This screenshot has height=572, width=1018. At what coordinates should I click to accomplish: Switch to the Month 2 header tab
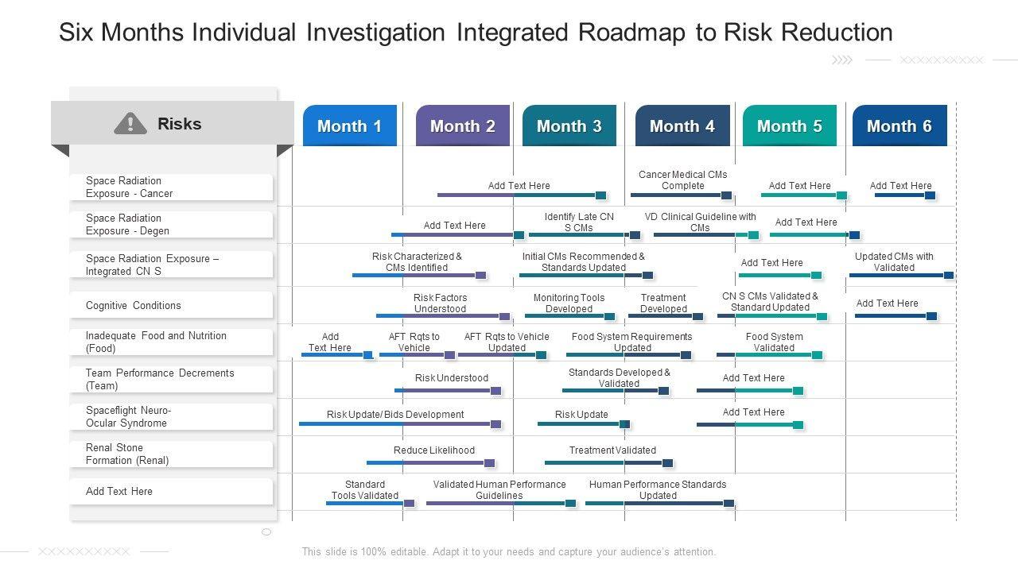462,126
